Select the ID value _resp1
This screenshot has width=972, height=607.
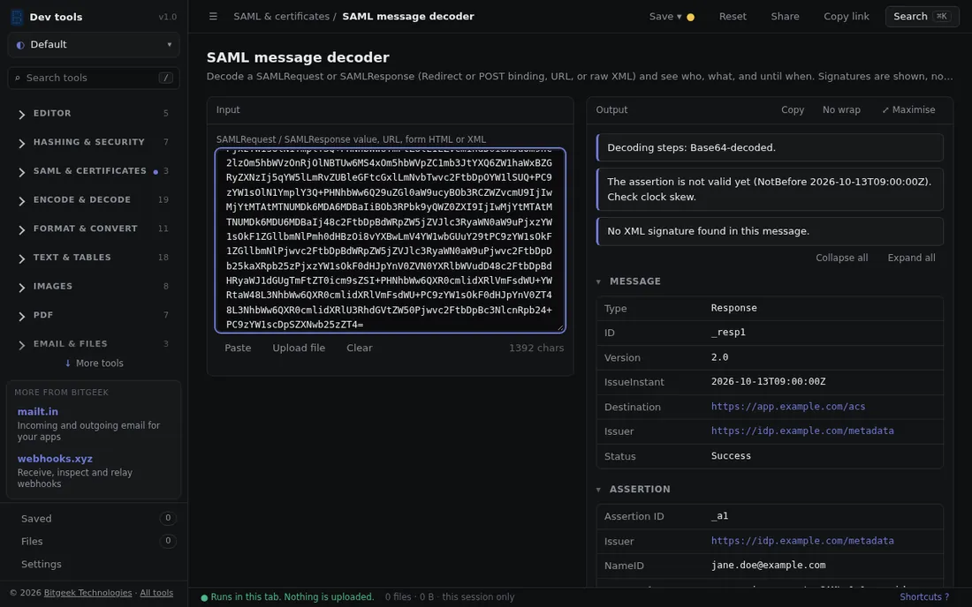[x=728, y=333]
